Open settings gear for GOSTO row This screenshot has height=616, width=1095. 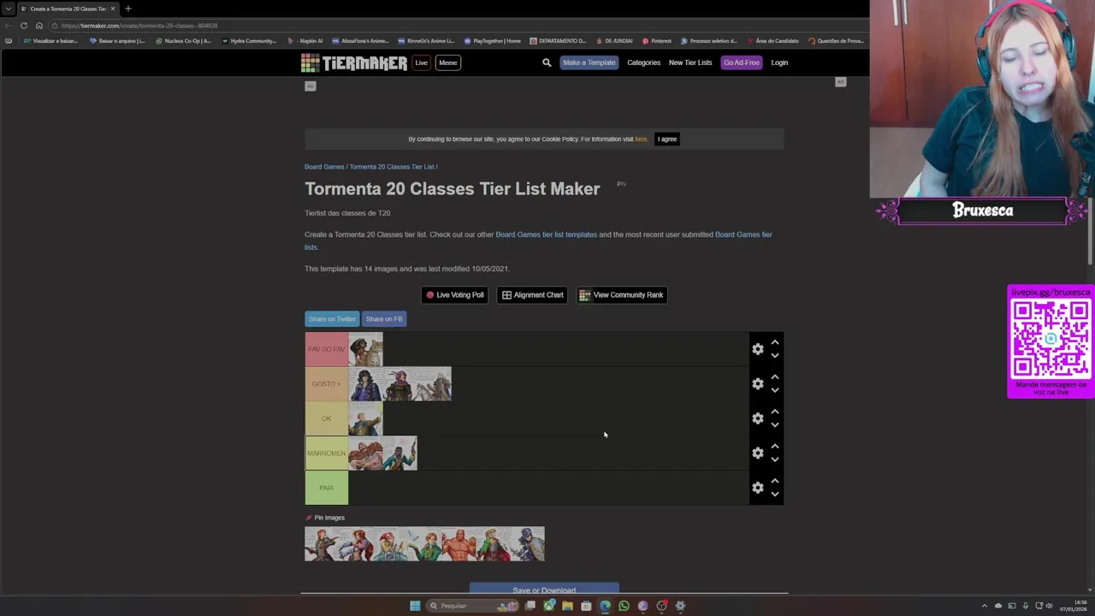coord(757,383)
